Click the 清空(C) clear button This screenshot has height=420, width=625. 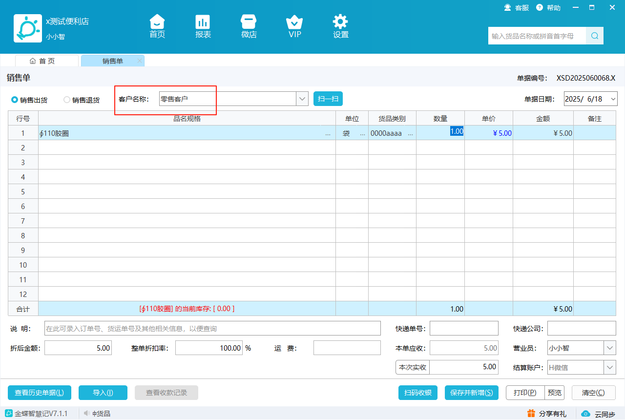[x=593, y=393]
